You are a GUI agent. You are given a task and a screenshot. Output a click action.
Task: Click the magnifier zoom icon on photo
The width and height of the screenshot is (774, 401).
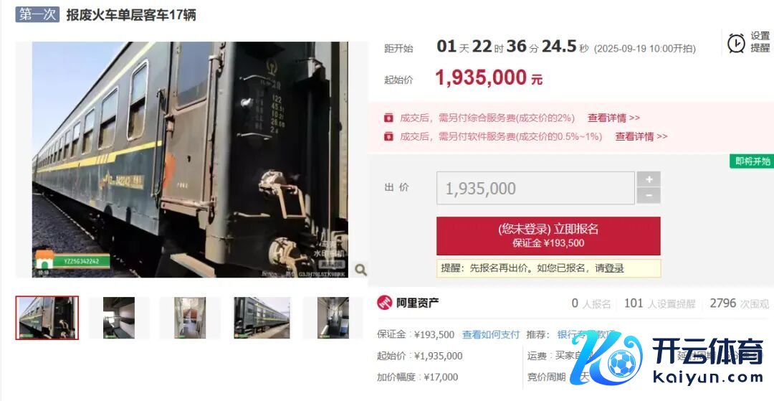click(360, 270)
